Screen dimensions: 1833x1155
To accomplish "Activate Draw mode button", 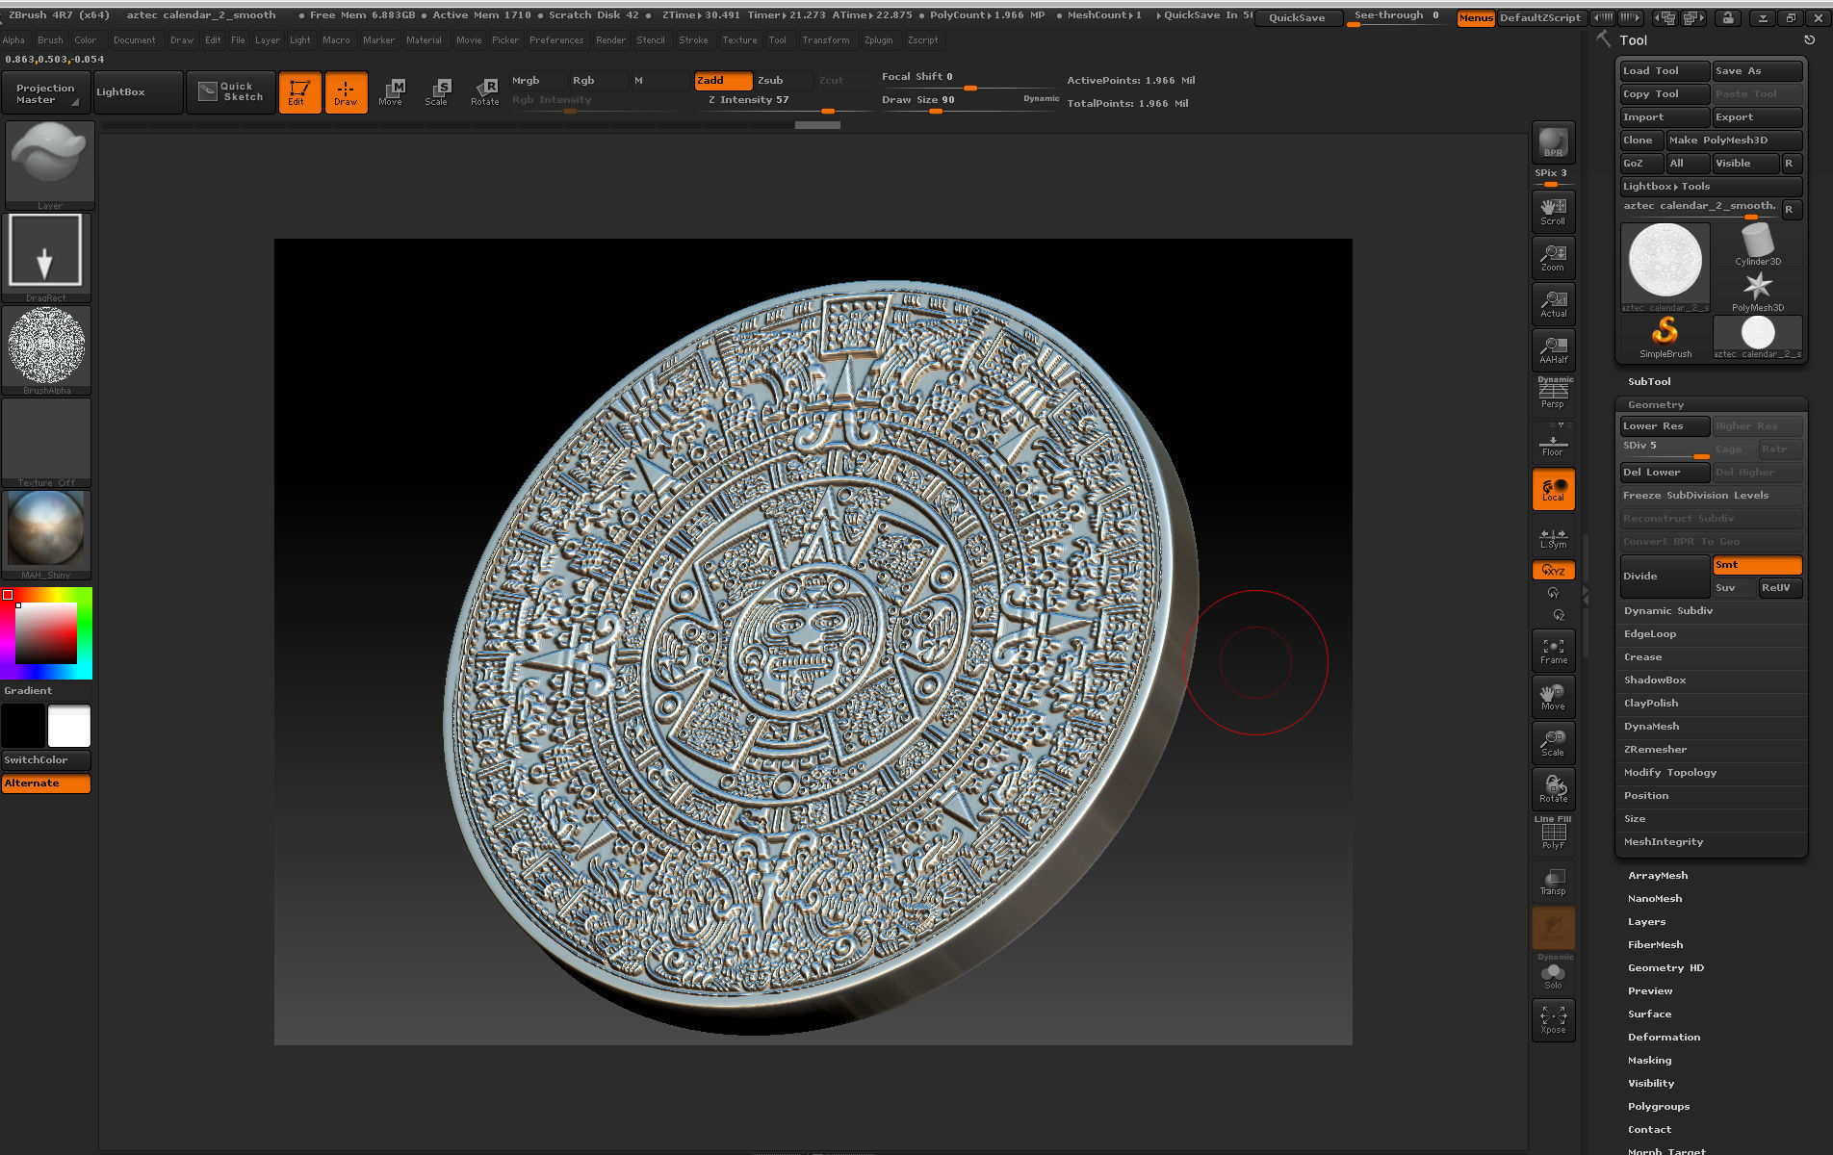I will pos(346,92).
